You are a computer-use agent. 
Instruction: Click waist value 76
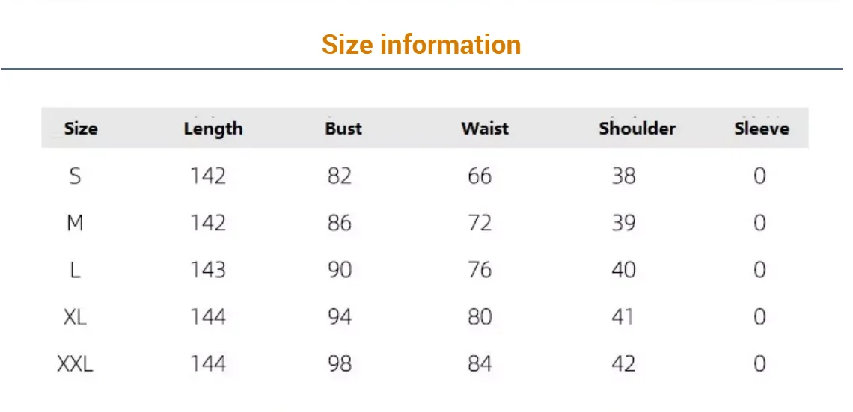click(x=480, y=270)
